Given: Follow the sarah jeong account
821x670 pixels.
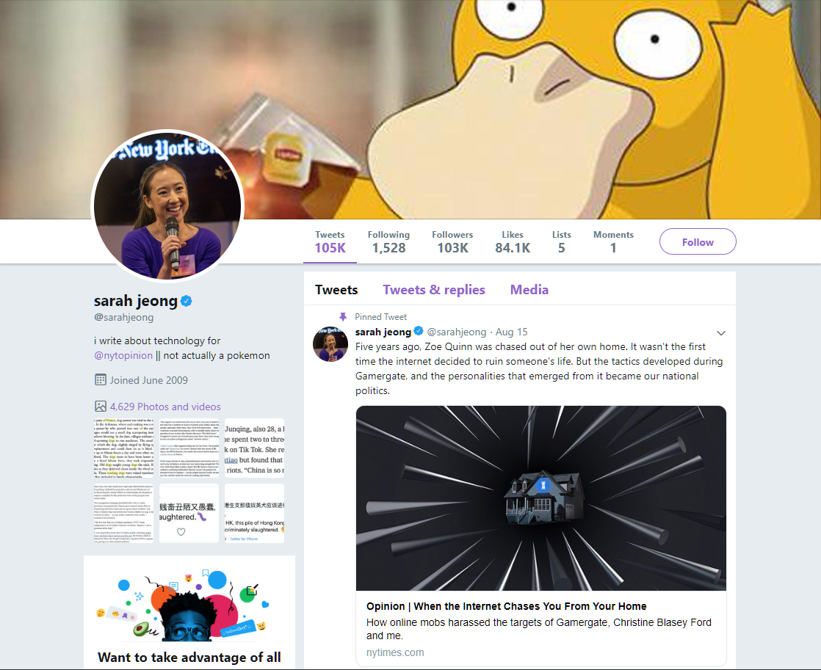Looking at the screenshot, I should tap(698, 242).
